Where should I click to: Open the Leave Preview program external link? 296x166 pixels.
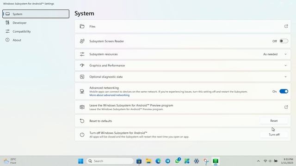click(286, 107)
